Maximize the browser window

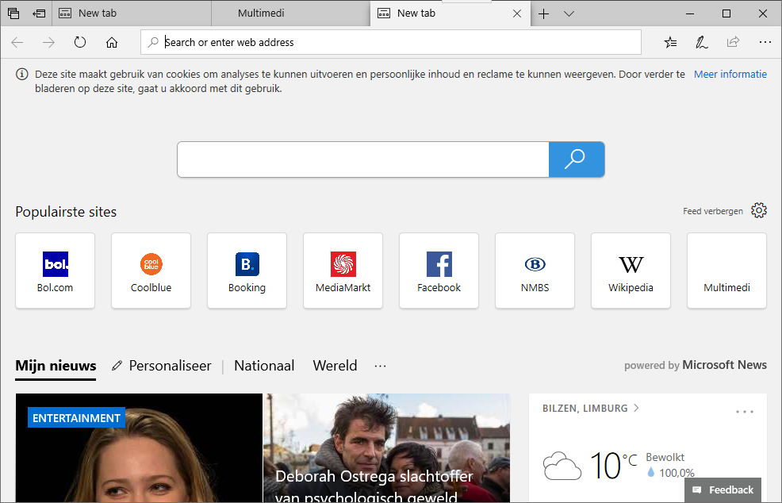click(726, 13)
